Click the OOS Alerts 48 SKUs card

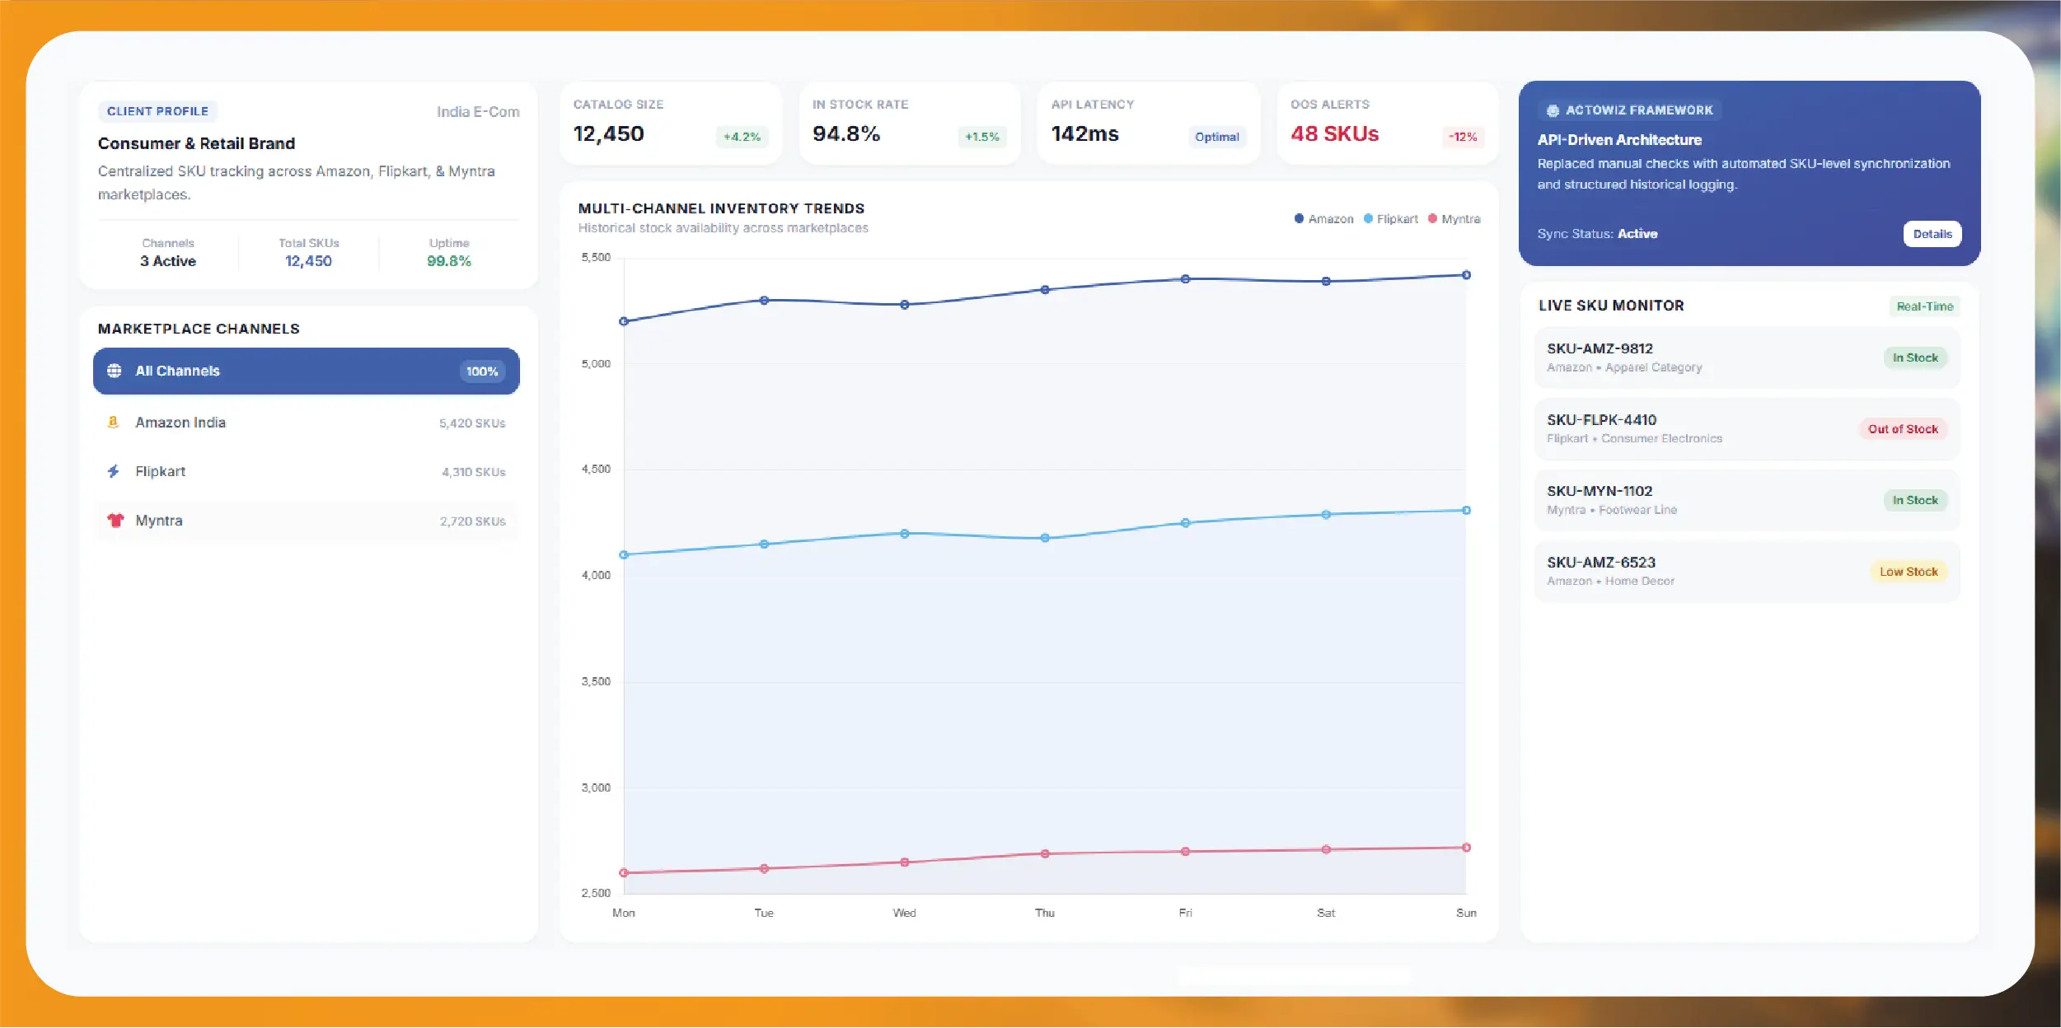(x=1388, y=123)
